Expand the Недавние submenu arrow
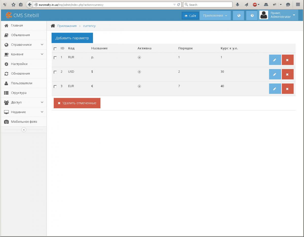 tap(42, 112)
